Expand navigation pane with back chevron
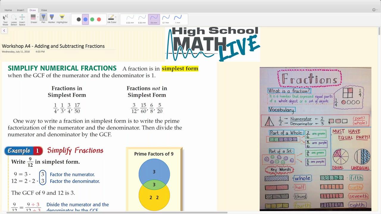The image size is (381, 214). click(x=4, y=30)
